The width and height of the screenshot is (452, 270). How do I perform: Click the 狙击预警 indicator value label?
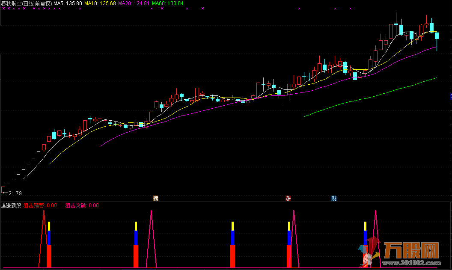[x=40, y=205]
